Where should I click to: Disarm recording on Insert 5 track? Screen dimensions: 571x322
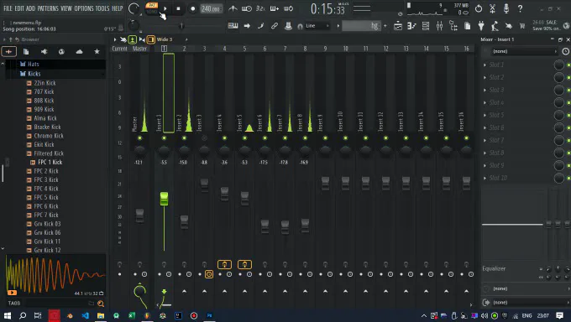244,264
